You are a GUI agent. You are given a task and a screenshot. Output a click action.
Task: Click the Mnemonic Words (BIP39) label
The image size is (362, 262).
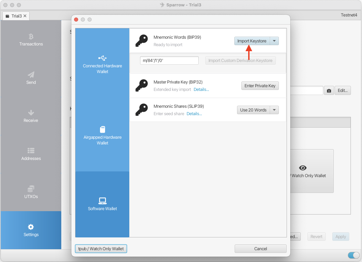(177, 37)
